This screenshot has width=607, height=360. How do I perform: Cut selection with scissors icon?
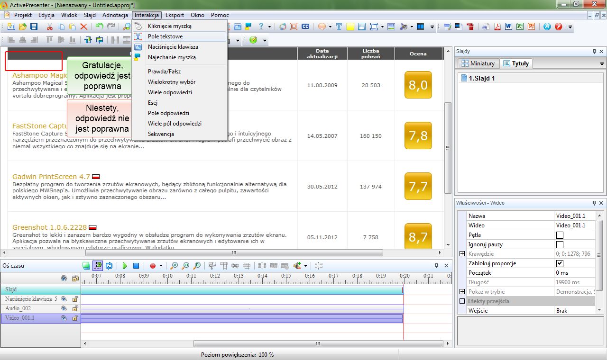pos(49,27)
